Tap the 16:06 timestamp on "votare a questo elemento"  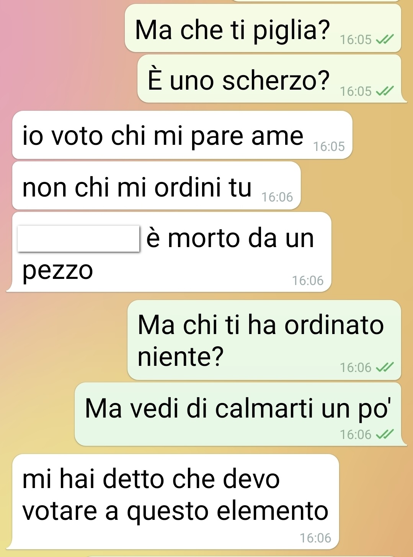(x=315, y=538)
